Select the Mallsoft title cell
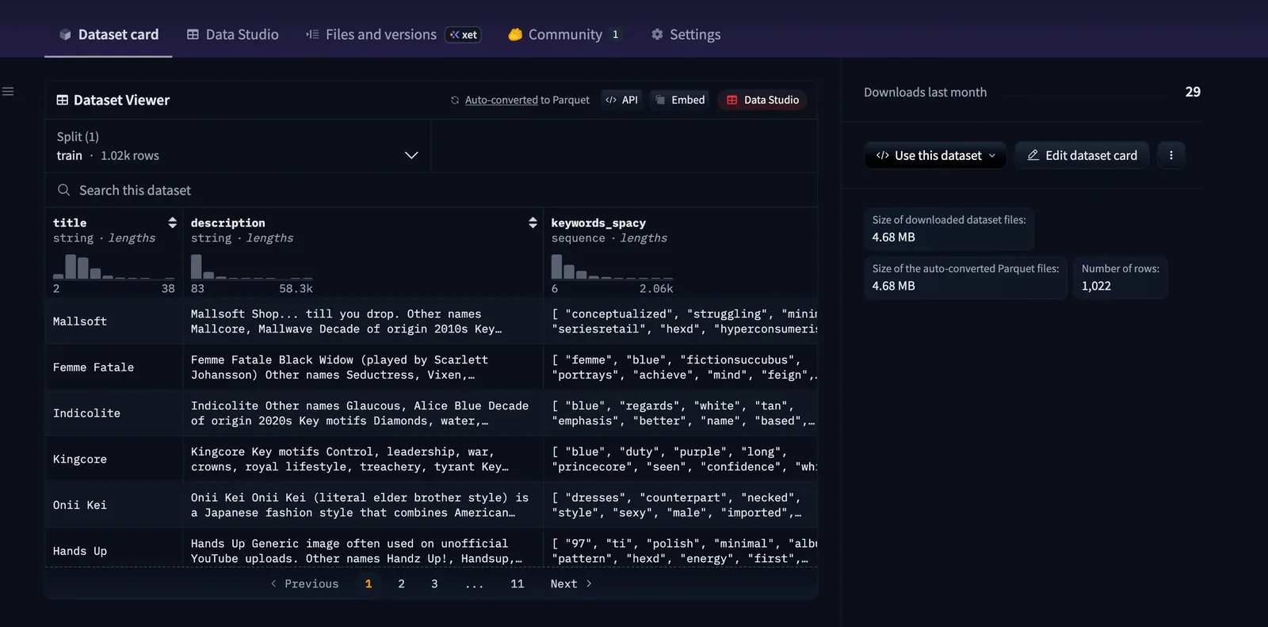 [x=114, y=321]
